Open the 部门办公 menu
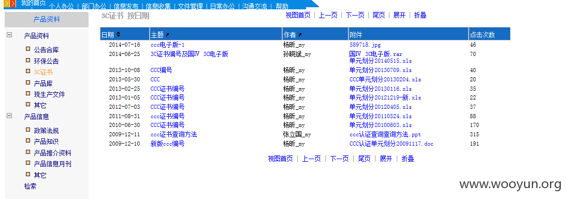This screenshot has height=199, width=566. pyautogui.click(x=94, y=6)
